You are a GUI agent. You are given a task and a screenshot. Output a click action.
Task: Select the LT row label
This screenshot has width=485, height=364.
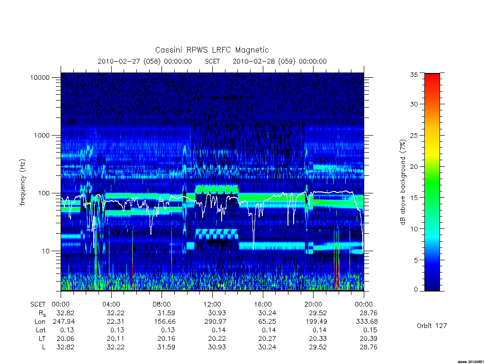(x=42, y=338)
